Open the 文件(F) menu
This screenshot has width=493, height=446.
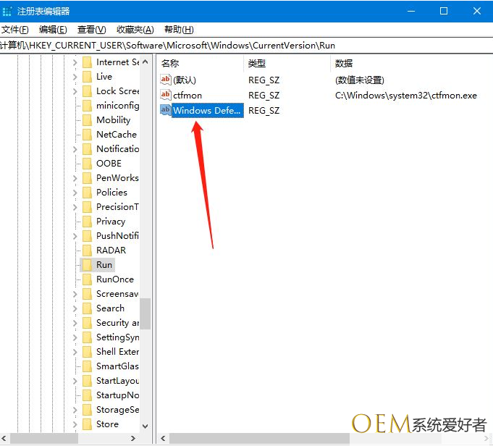(14, 30)
